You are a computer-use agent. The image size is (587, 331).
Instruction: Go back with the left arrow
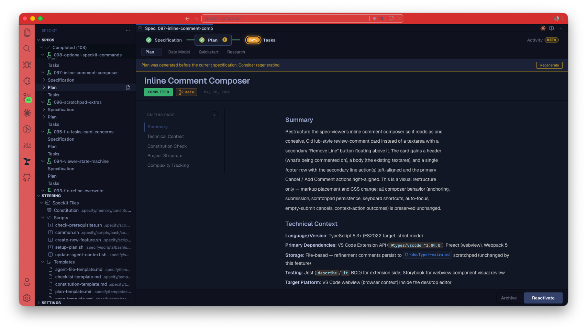click(x=187, y=19)
